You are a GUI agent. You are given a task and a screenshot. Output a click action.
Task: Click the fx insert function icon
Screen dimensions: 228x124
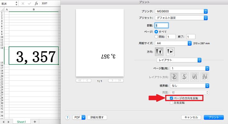click(x=36, y=4)
